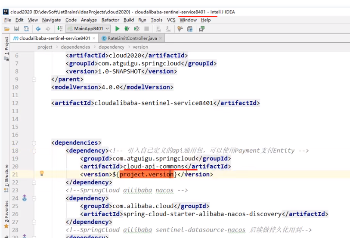Collapse the parent block at line 9
Image resolution: width=350 pixels, height=238 pixels.
[34, 79]
